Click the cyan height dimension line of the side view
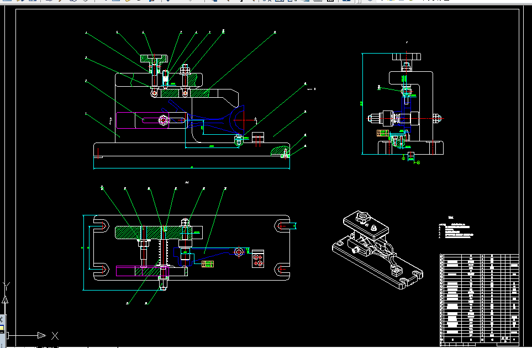 362,103
